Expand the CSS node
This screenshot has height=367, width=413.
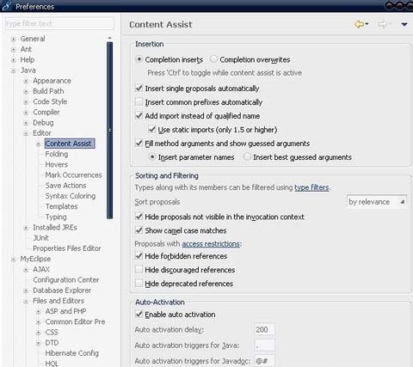(x=39, y=333)
